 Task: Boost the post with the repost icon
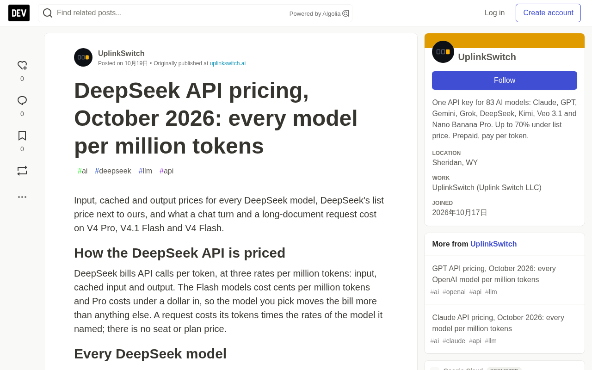click(x=22, y=171)
